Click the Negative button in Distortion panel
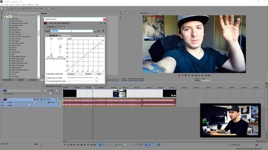 point(88,74)
